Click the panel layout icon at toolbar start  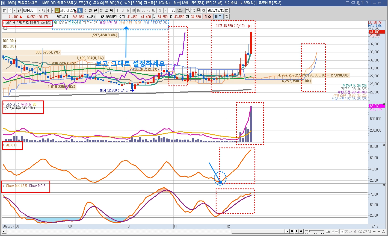click(x=4, y=10)
